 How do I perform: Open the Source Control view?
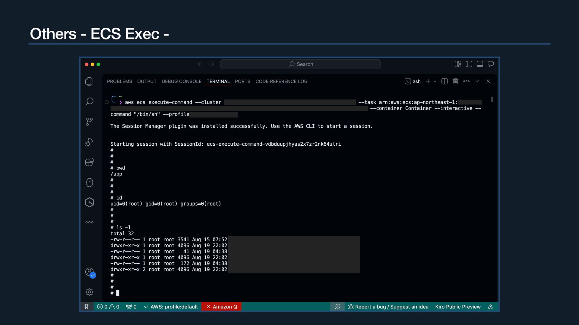[89, 122]
